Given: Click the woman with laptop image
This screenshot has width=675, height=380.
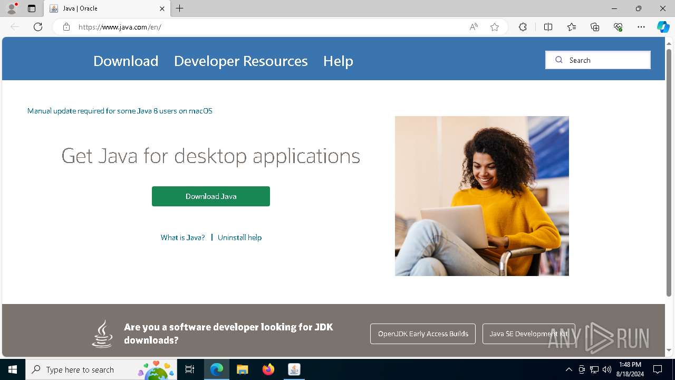Looking at the screenshot, I should (482, 196).
